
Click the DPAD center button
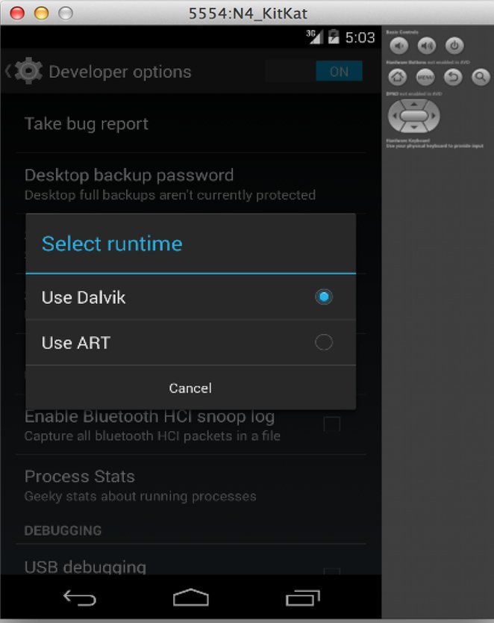click(x=414, y=116)
